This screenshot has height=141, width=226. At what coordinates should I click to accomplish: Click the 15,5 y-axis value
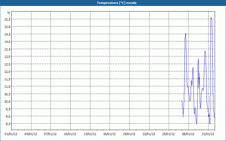tap(8, 19)
